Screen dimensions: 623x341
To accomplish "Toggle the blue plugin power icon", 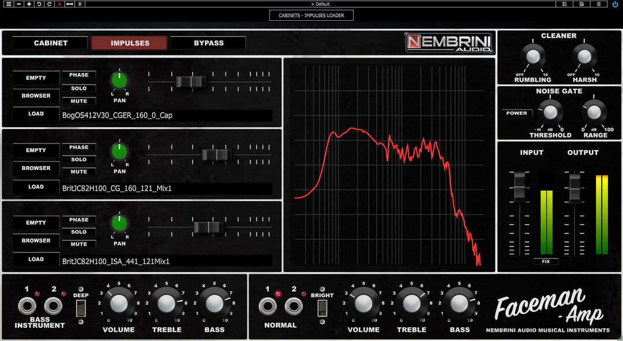I will coord(616,4).
